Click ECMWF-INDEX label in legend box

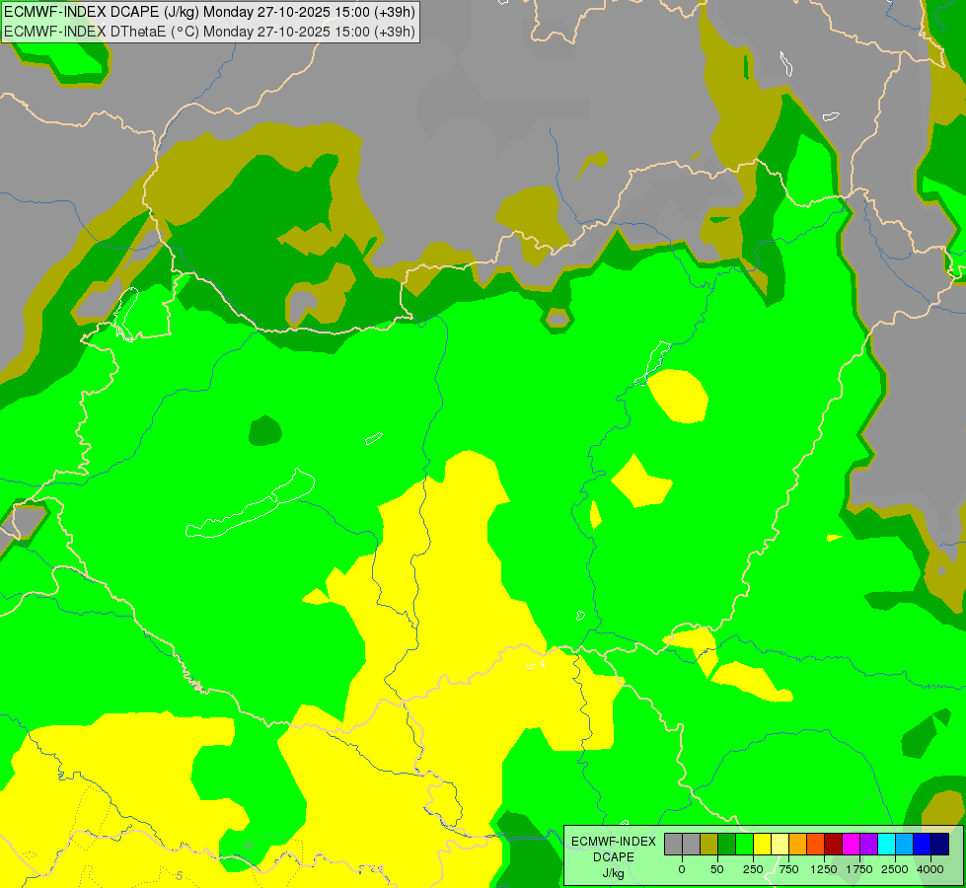[614, 842]
